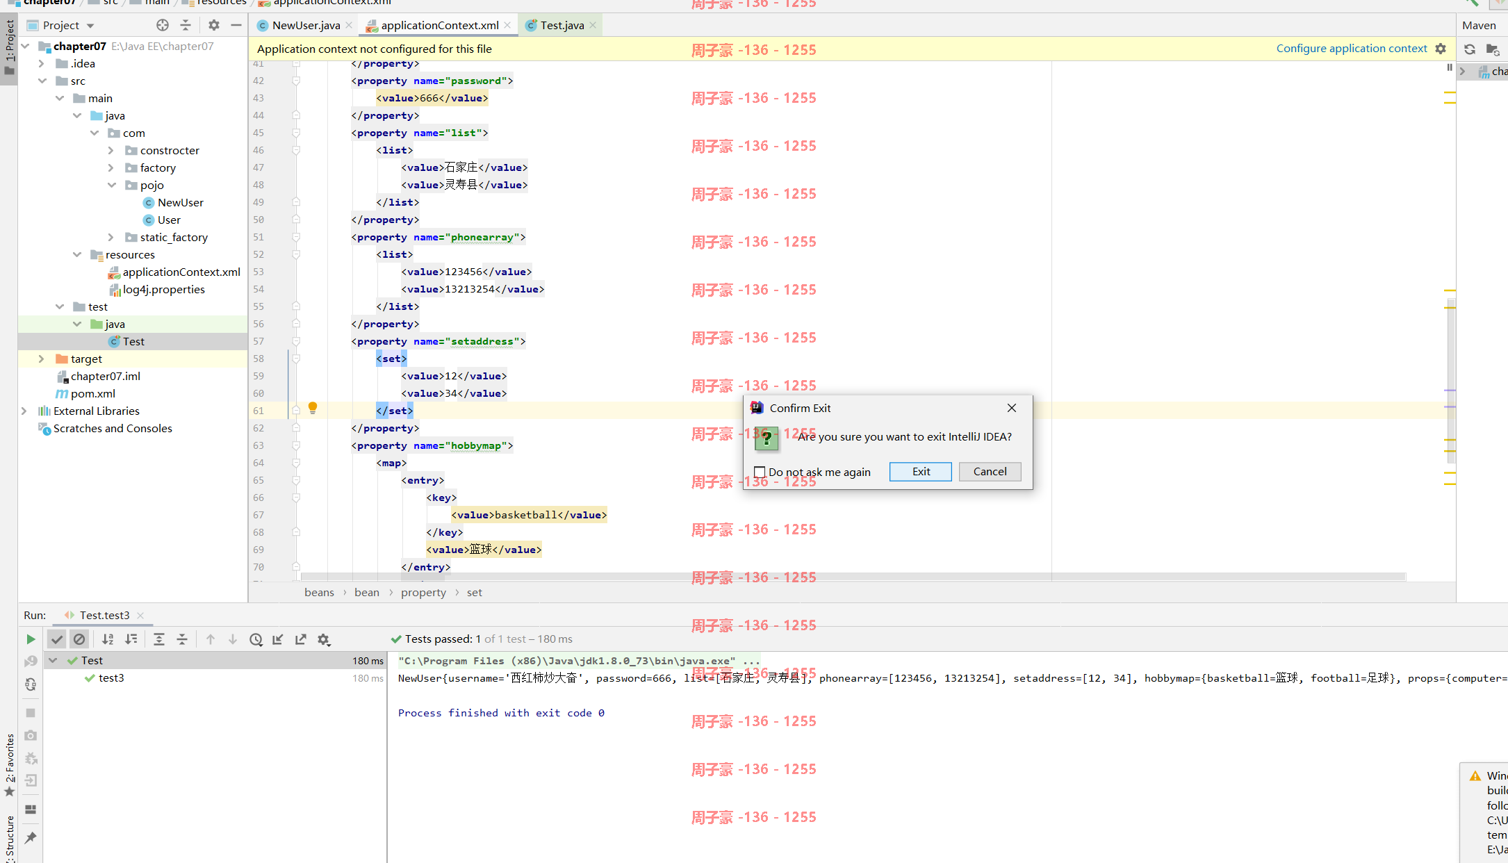Open NewUser class in tree

point(180,202)
